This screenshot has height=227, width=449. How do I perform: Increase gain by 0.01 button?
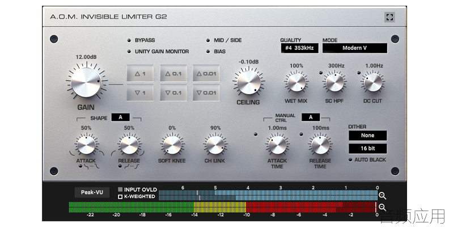tap(206, 74)
